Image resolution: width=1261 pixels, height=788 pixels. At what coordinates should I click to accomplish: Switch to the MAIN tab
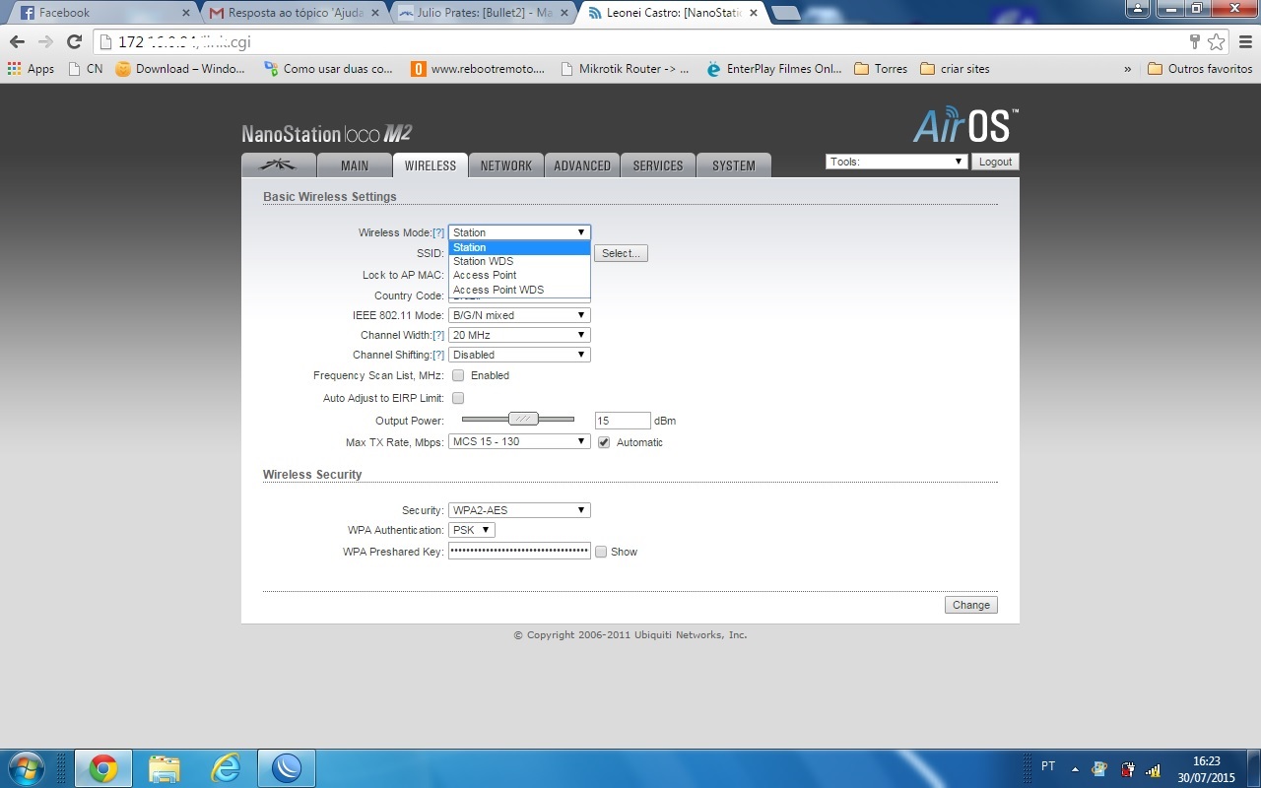355,165
